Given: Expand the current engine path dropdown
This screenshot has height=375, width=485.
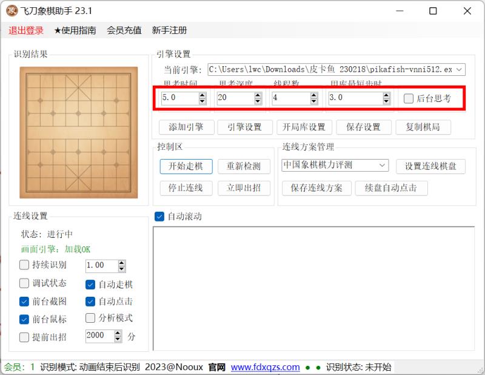Looking at the screenshot, I should 459,70.
